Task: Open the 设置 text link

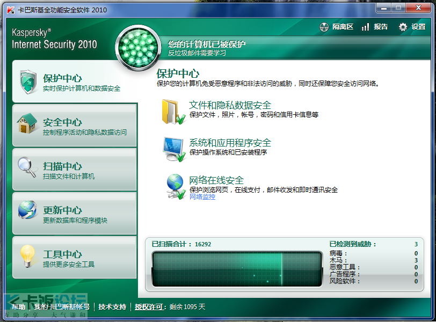Action: click(x=418, y=27)
